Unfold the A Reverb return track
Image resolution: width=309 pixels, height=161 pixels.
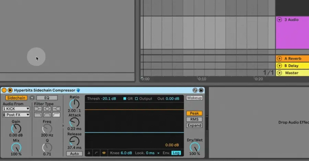[279, 58]
